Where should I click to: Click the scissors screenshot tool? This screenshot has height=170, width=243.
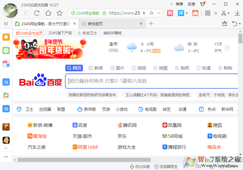point(224,13)
